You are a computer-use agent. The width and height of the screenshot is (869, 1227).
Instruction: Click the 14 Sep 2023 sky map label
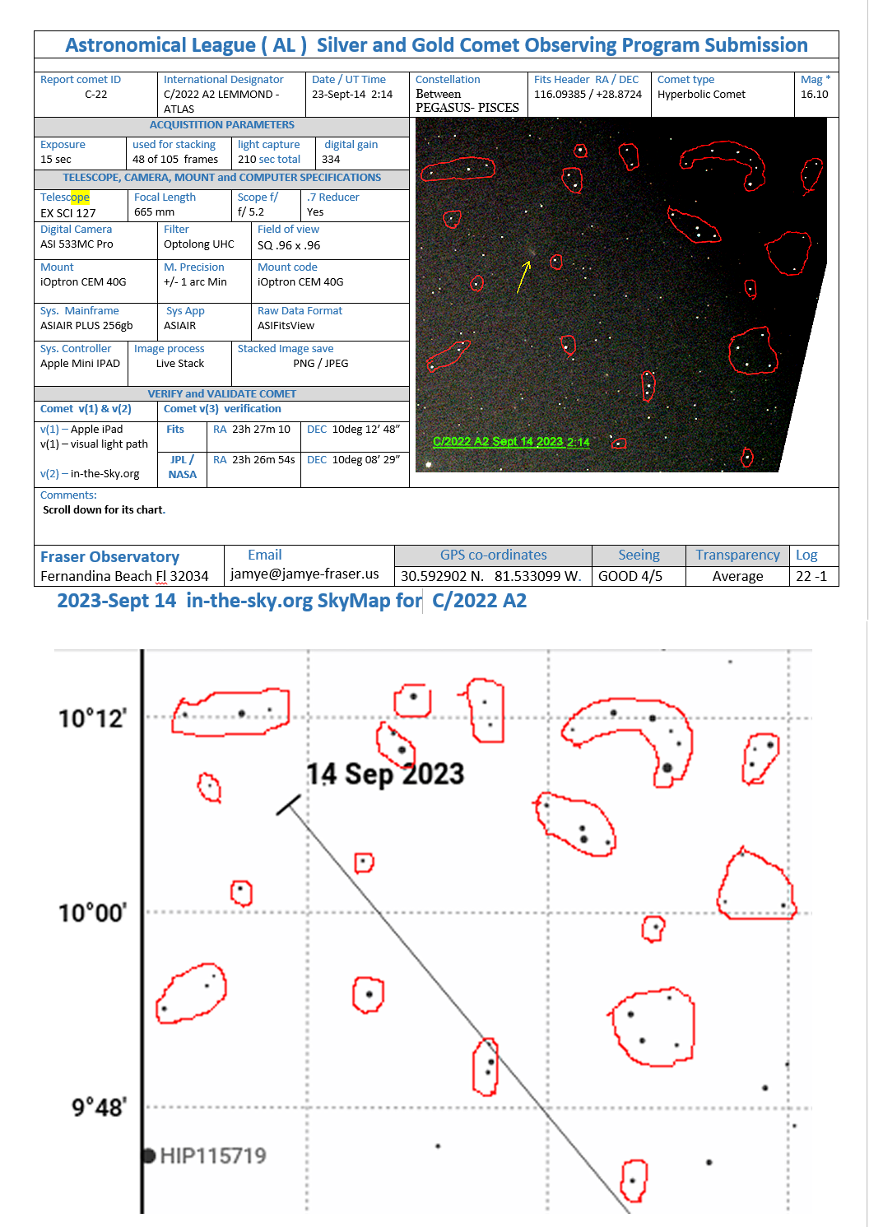click(385, 774)
